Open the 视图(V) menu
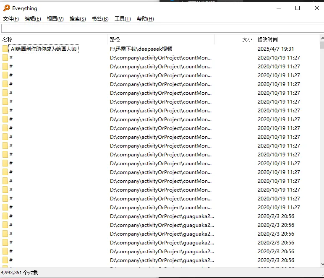Screen dimensions: 324x278 pyautogui.click(x=55, y=19)
